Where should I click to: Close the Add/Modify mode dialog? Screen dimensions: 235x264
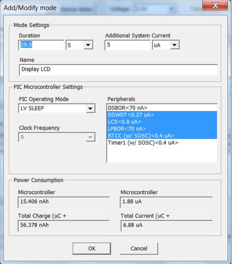[x=215, y=5]
